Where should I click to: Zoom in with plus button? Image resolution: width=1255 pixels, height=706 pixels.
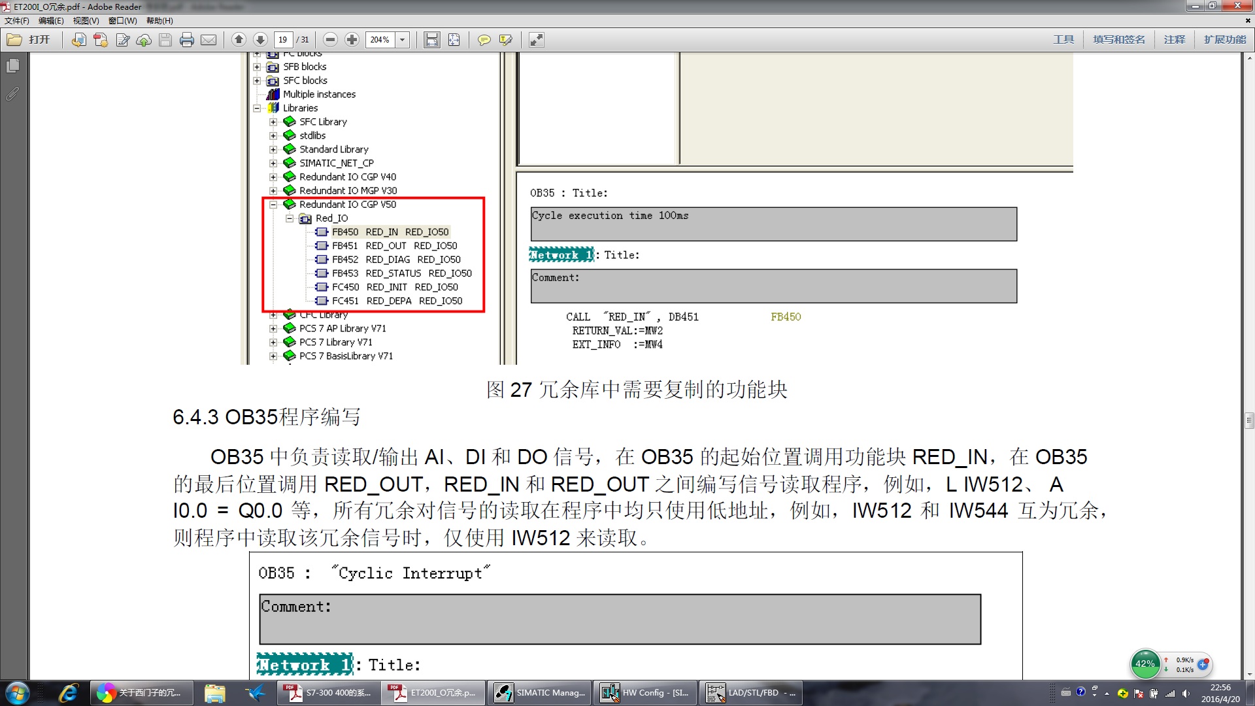[x=352, y=40]
